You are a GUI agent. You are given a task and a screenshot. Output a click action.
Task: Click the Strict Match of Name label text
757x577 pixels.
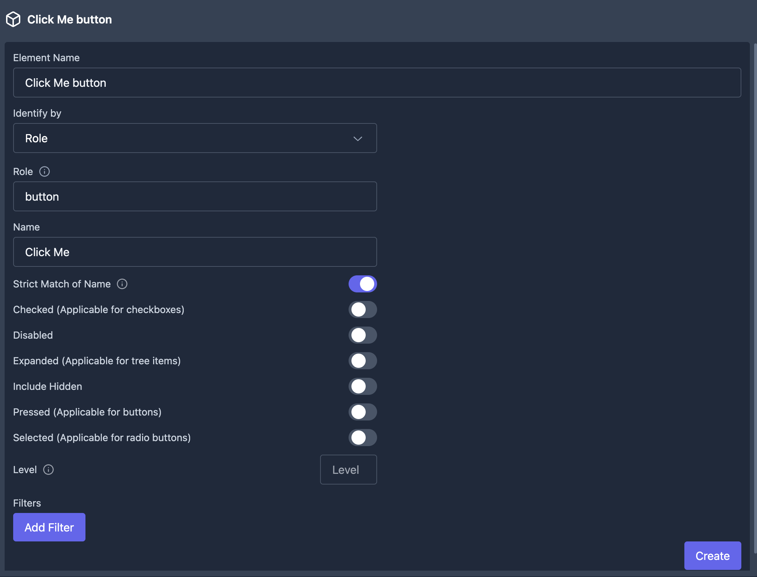[62, 284]
